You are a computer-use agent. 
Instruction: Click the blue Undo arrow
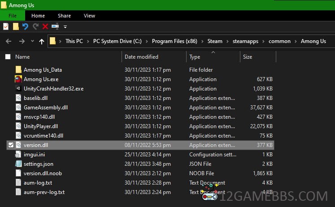point(25,26)
